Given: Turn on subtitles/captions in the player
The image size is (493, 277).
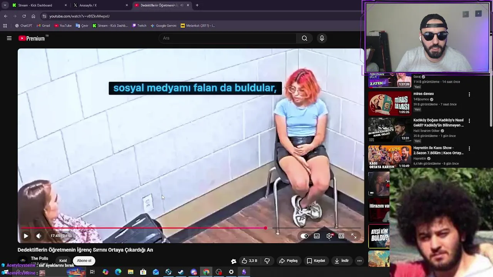Looking at the screenshot, I should pos(317,236).
